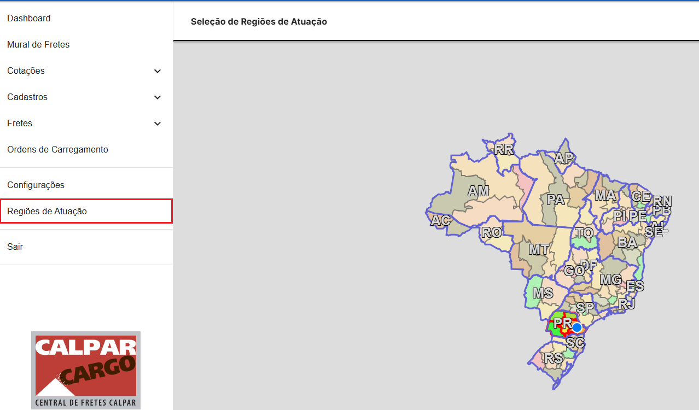The height and width of the screenshot is (410, 699).
Task: Select the BA state region
Action: coord(627,242)
